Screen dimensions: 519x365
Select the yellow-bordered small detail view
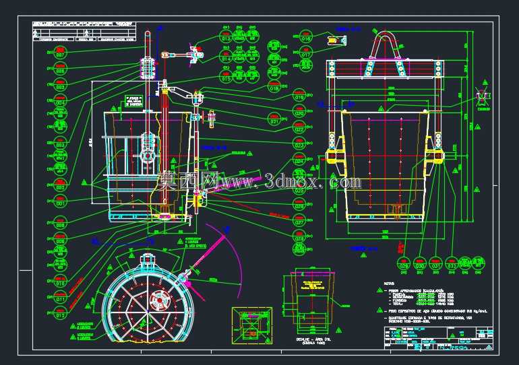(252, 325)
